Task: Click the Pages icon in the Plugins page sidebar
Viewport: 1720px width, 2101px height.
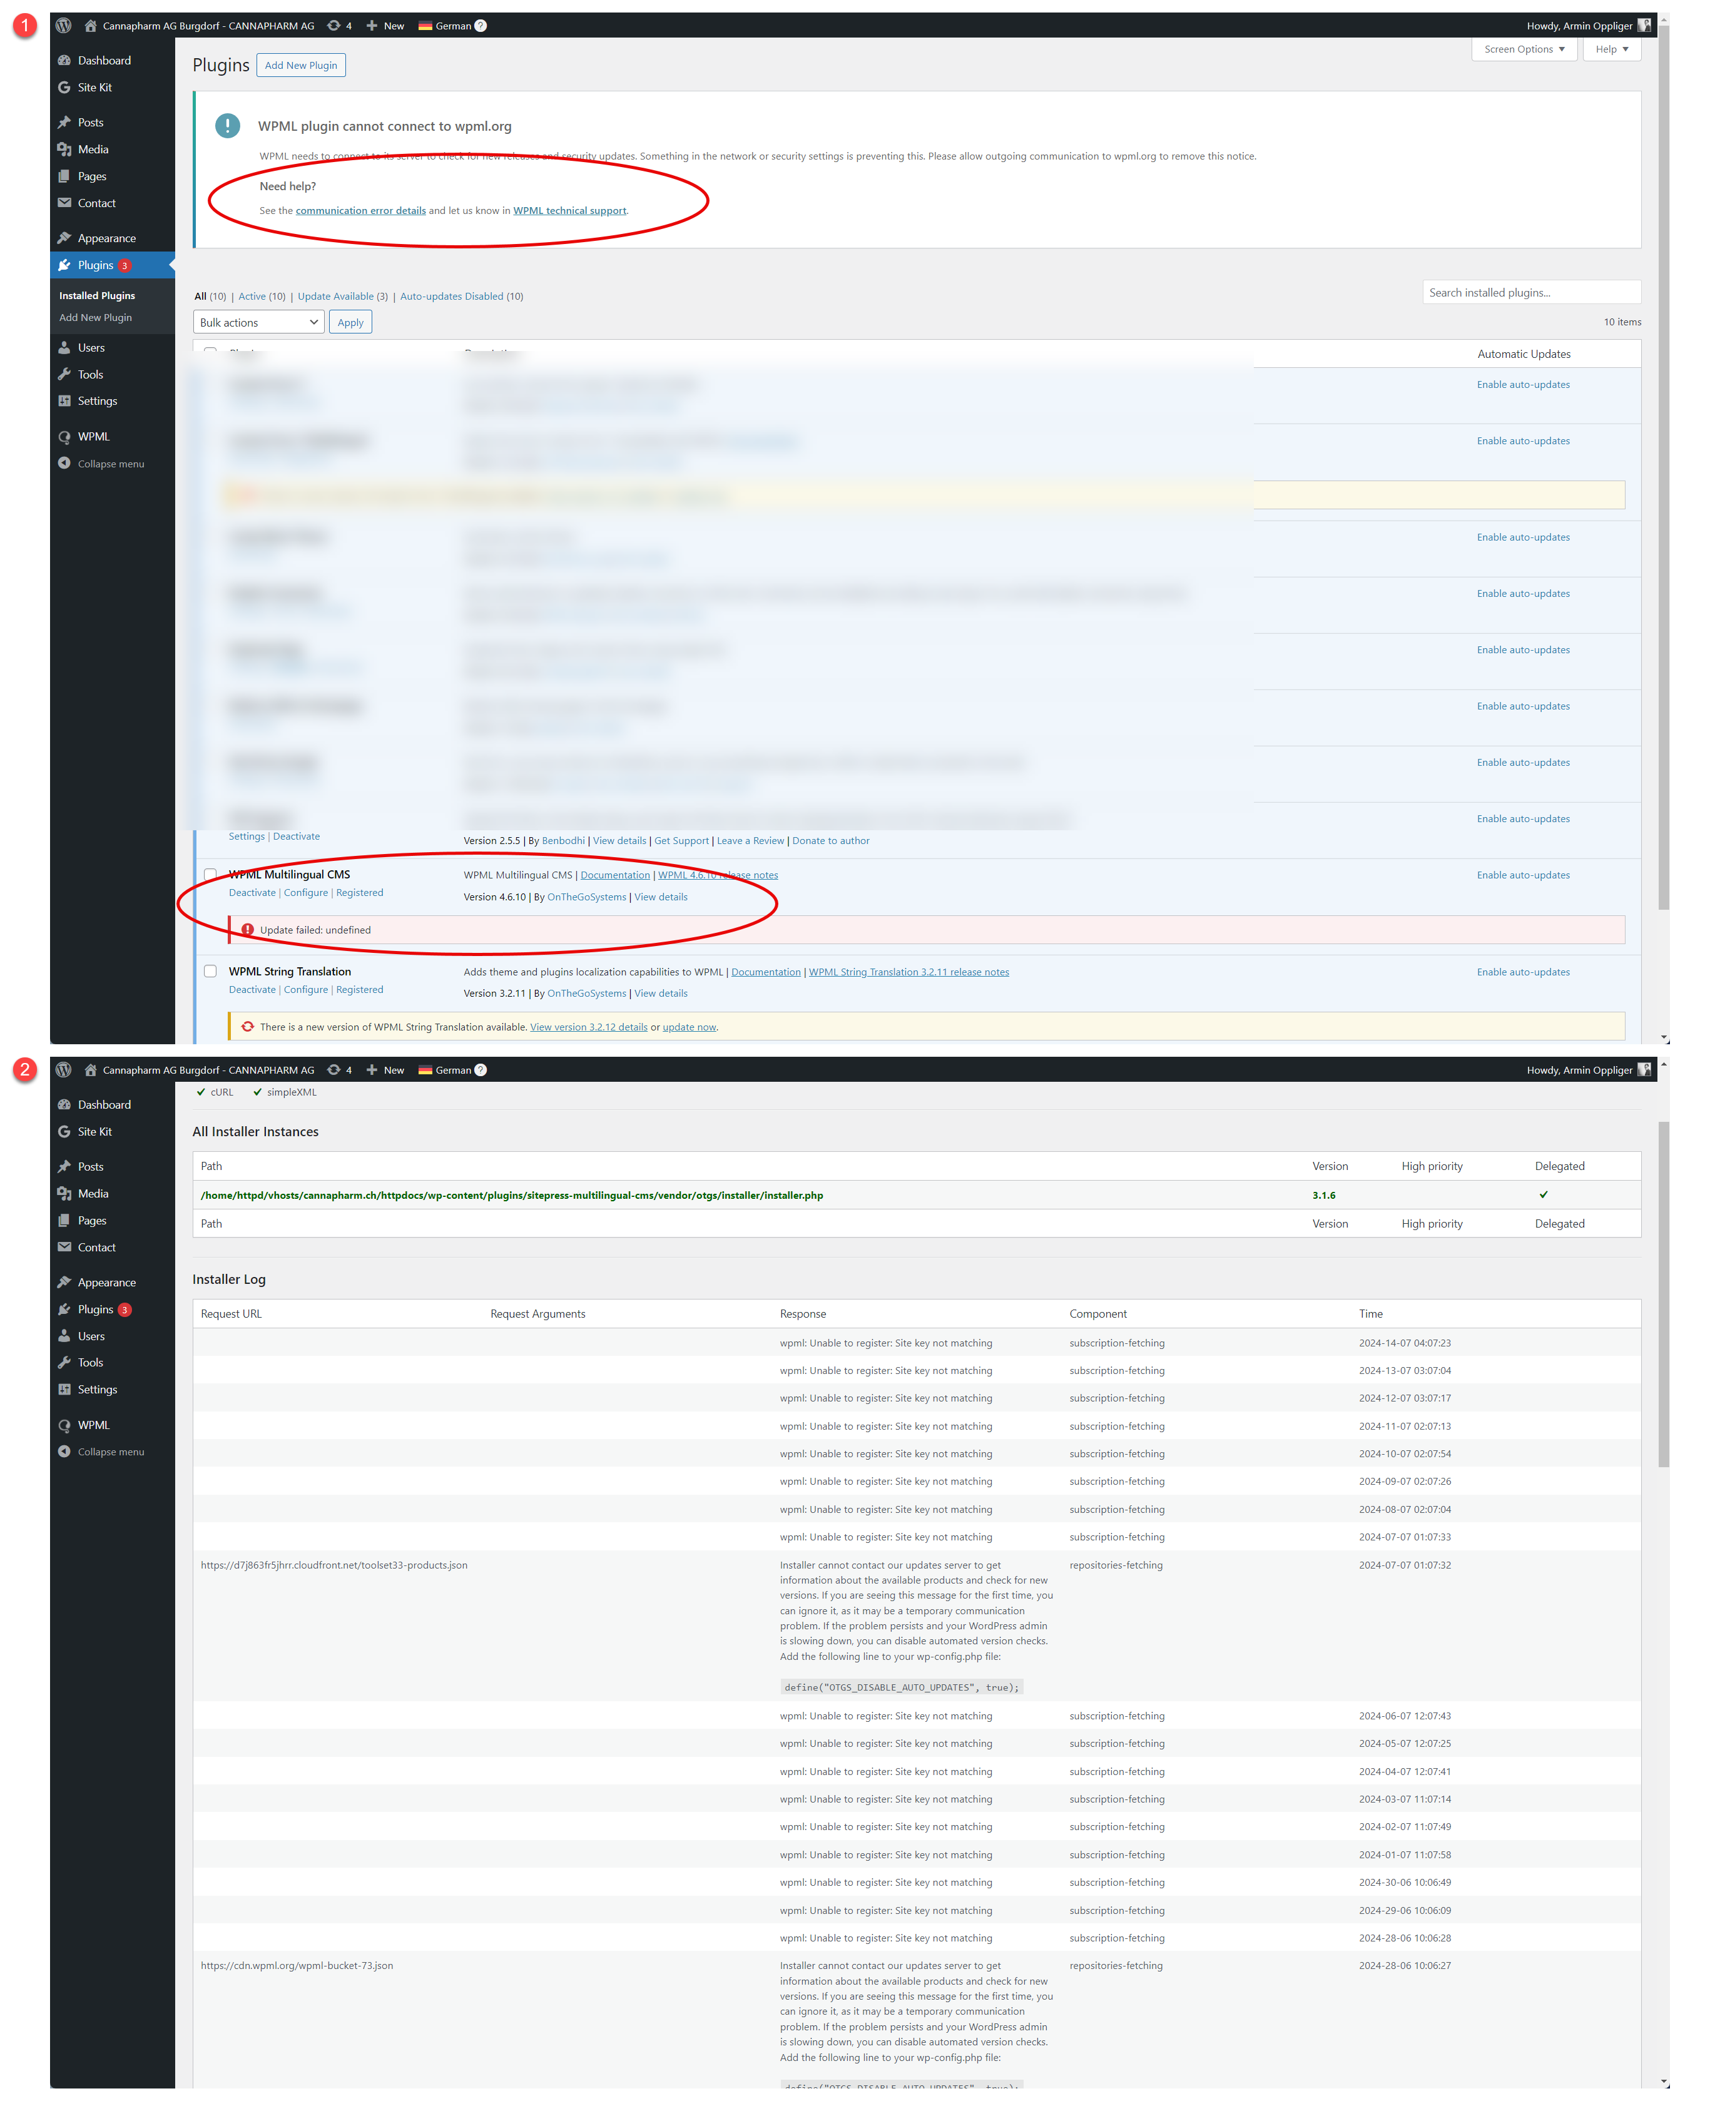Action: click(x=64, y=175)
